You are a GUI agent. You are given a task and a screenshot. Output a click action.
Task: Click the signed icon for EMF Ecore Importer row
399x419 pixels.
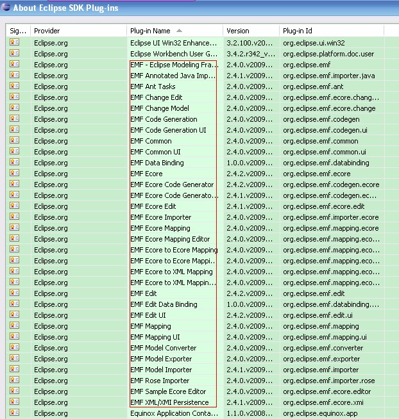tap(15, 217)
